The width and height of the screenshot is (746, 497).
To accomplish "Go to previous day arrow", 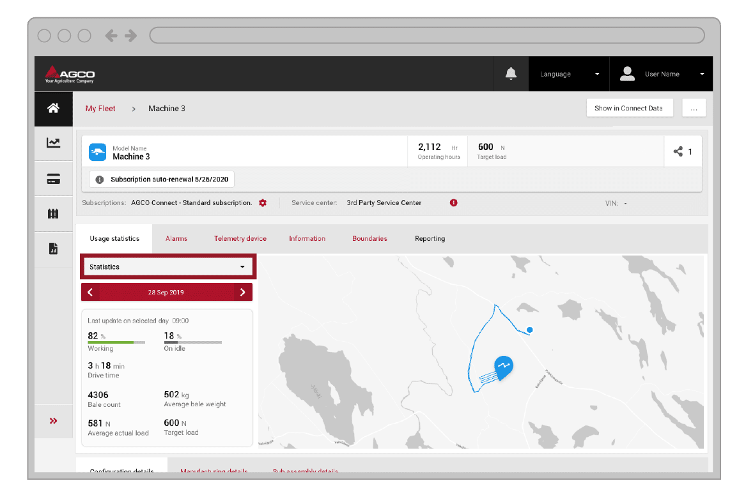I will 90,292.
